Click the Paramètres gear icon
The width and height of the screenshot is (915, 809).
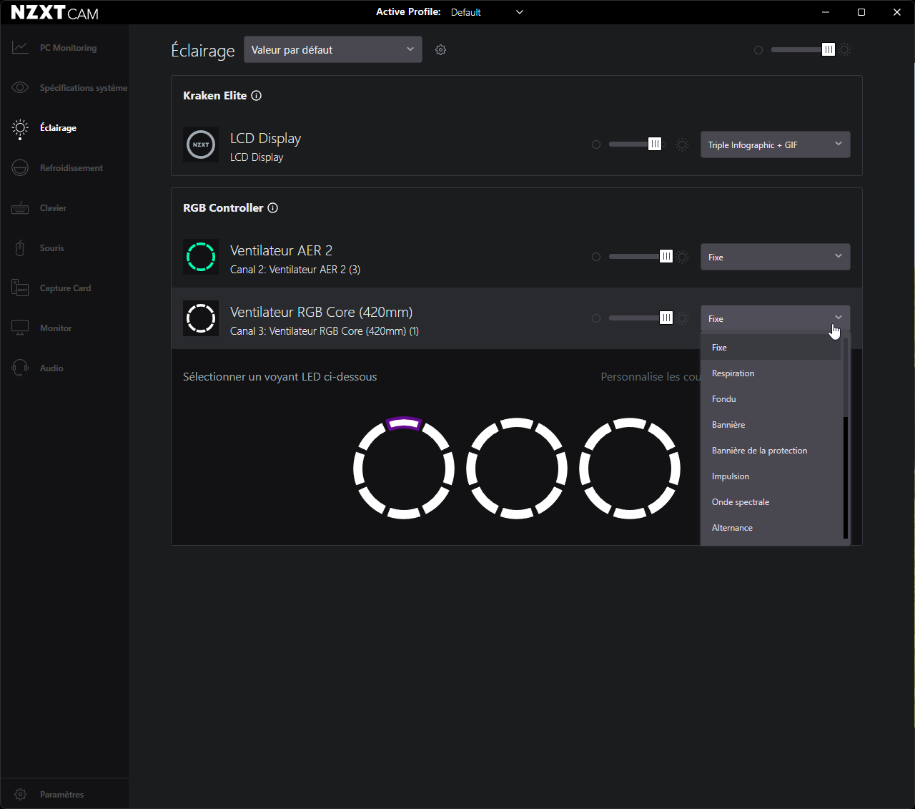click(20, 795)
